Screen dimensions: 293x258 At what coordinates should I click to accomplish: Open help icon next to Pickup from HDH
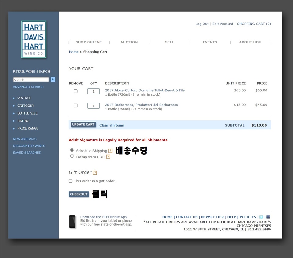[108, 157]
